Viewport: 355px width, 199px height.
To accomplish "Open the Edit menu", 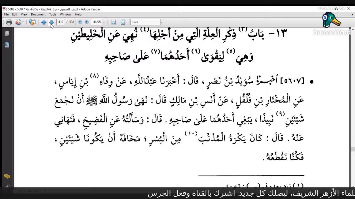I will tap(15, 14).
